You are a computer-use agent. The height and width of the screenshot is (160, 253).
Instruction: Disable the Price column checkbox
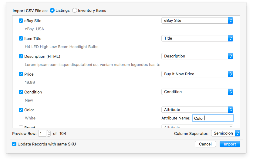[21, 74]
